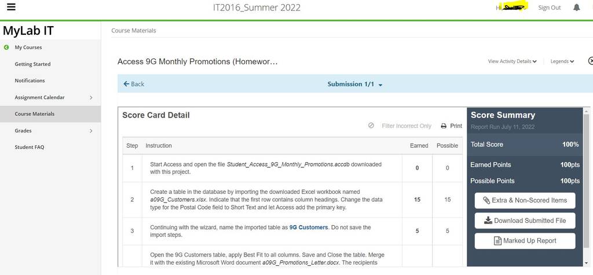Expand Assignment Calendar submenu chevron
593x275 pixels.
tap(91, 98)
